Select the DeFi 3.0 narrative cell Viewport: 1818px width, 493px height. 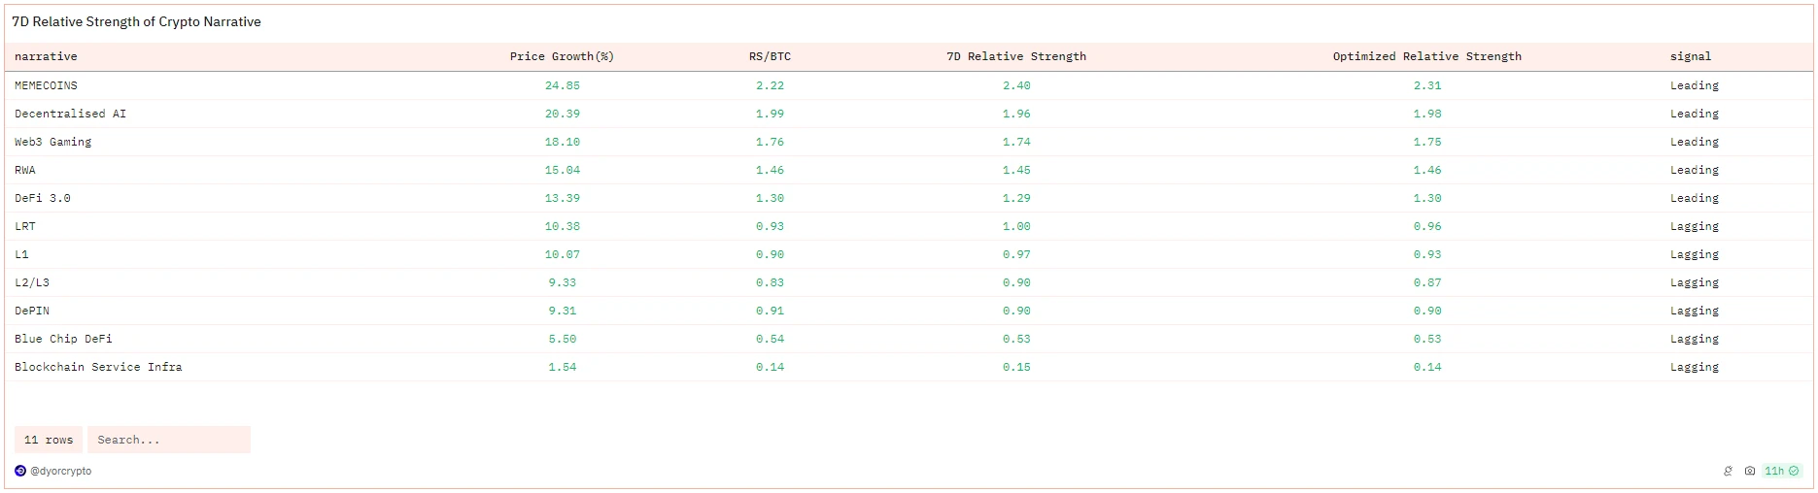pos(42,198)
